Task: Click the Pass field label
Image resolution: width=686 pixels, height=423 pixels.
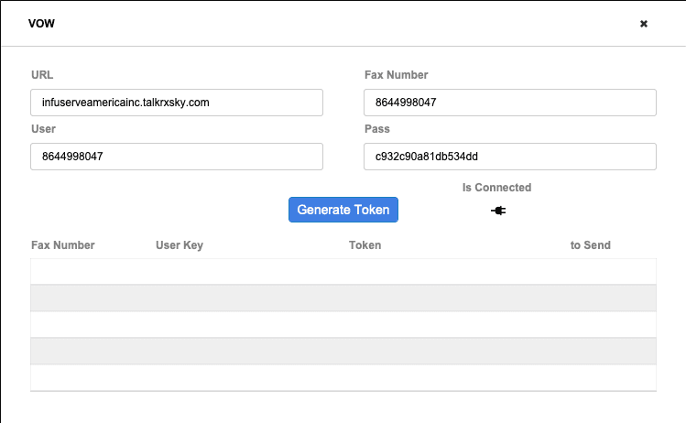Action: (x=377, y=129)
